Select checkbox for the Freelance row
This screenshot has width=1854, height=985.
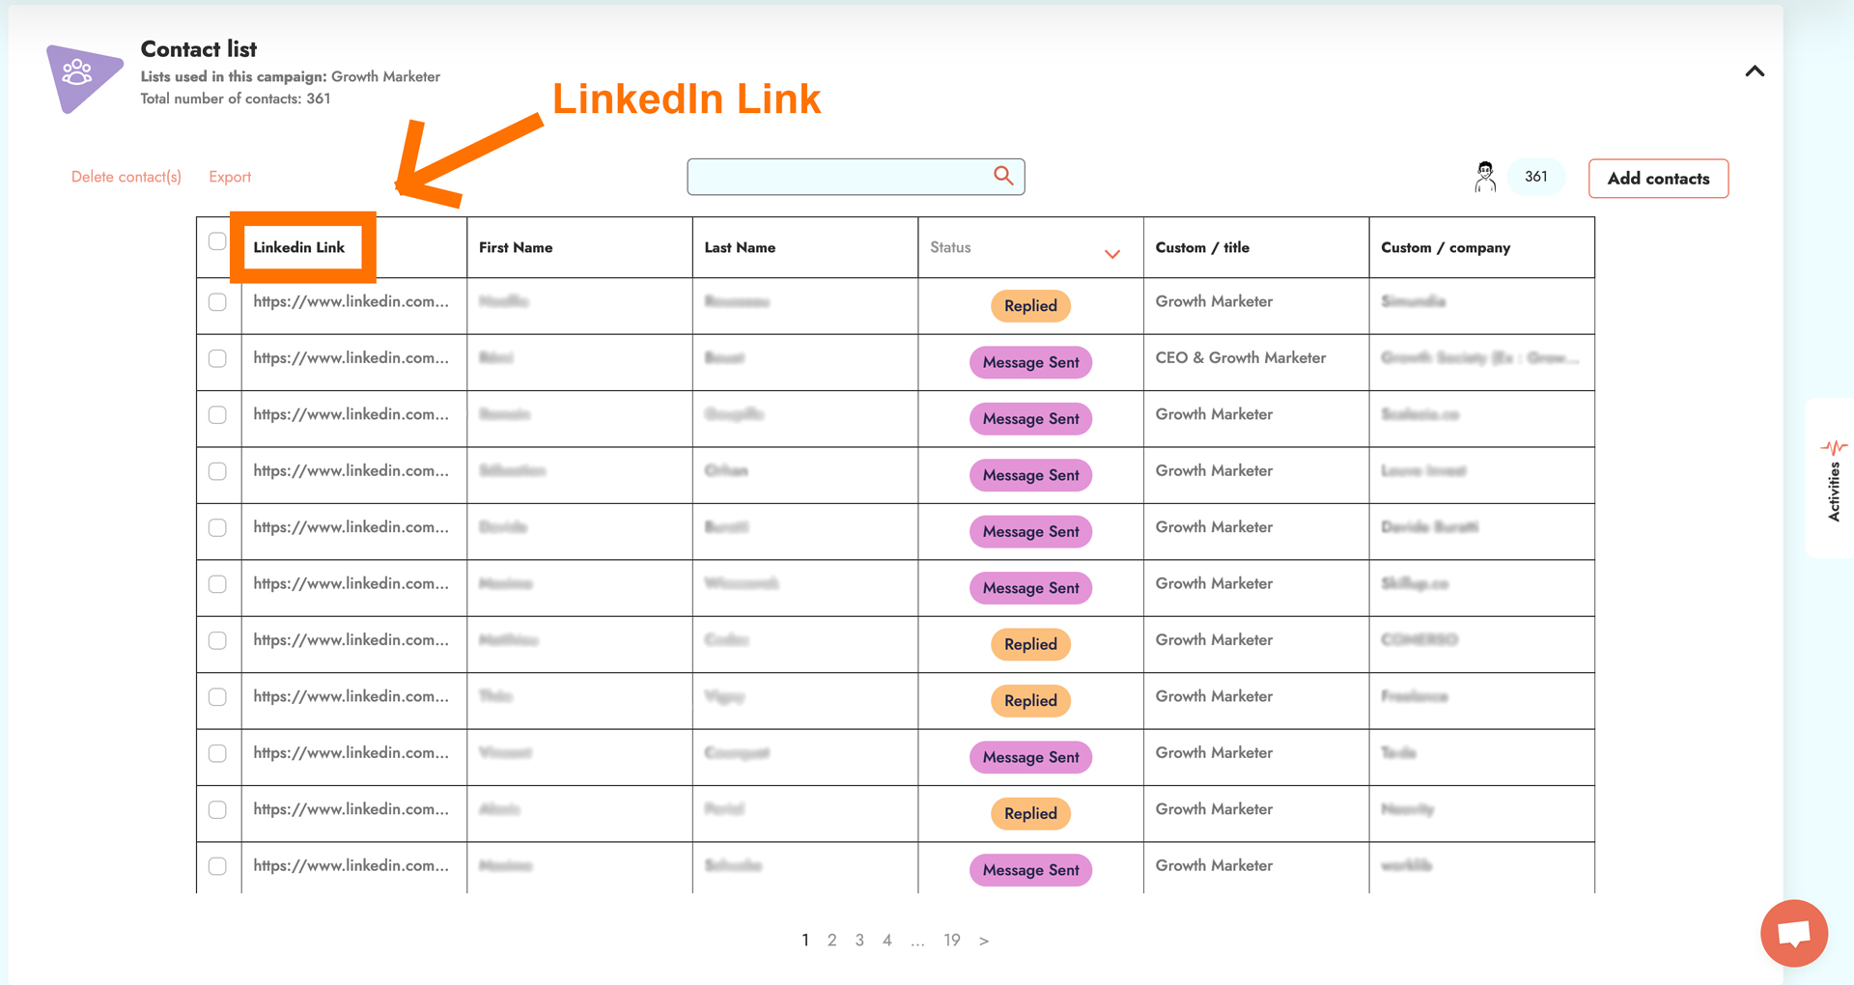(217, 697)
